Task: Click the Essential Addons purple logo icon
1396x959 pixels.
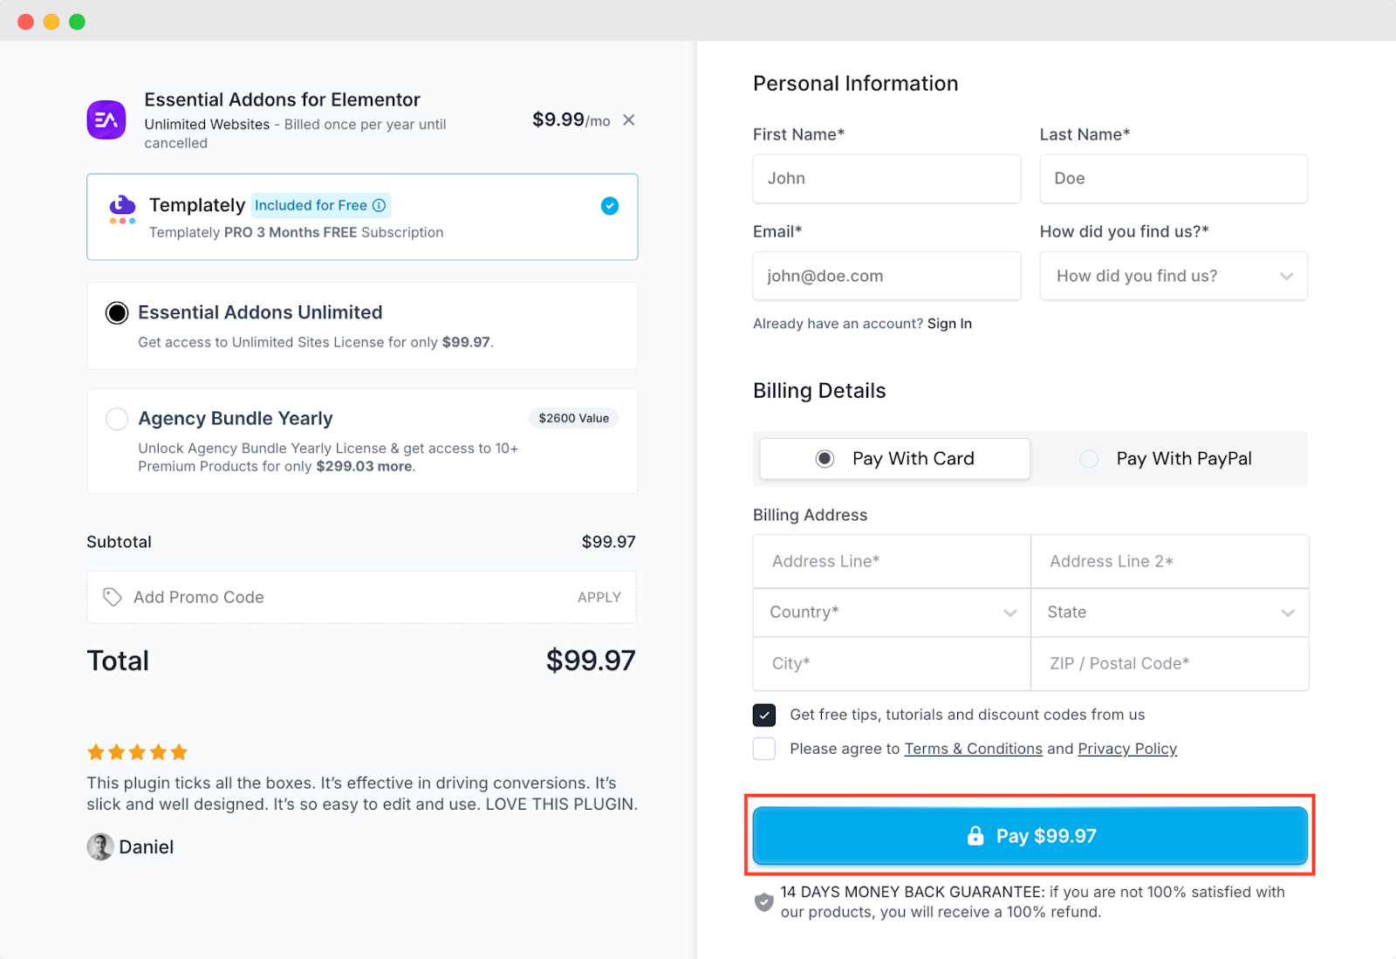Action: click(106, 120)
